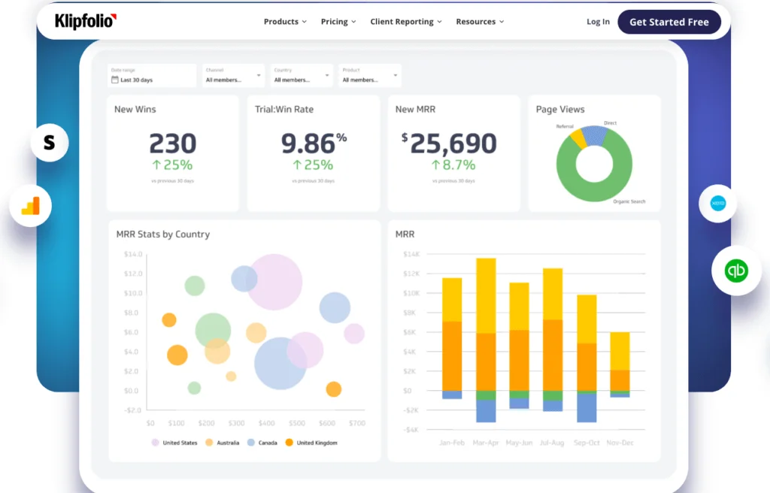The image size is (770, 493).
Task: Click the Australia legend swatch
Action: click(209, 443)
